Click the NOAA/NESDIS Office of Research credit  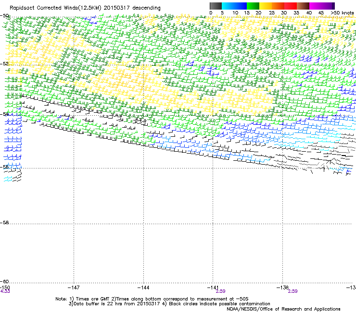283,309
